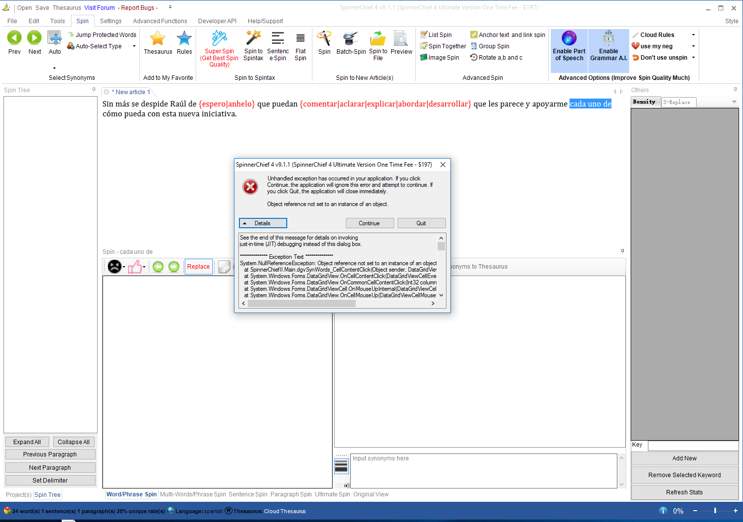Image resolution: width=743 pixels, height=522 pixels.
Task: Click the Input synonyms here field
Action: coord(483,470)
